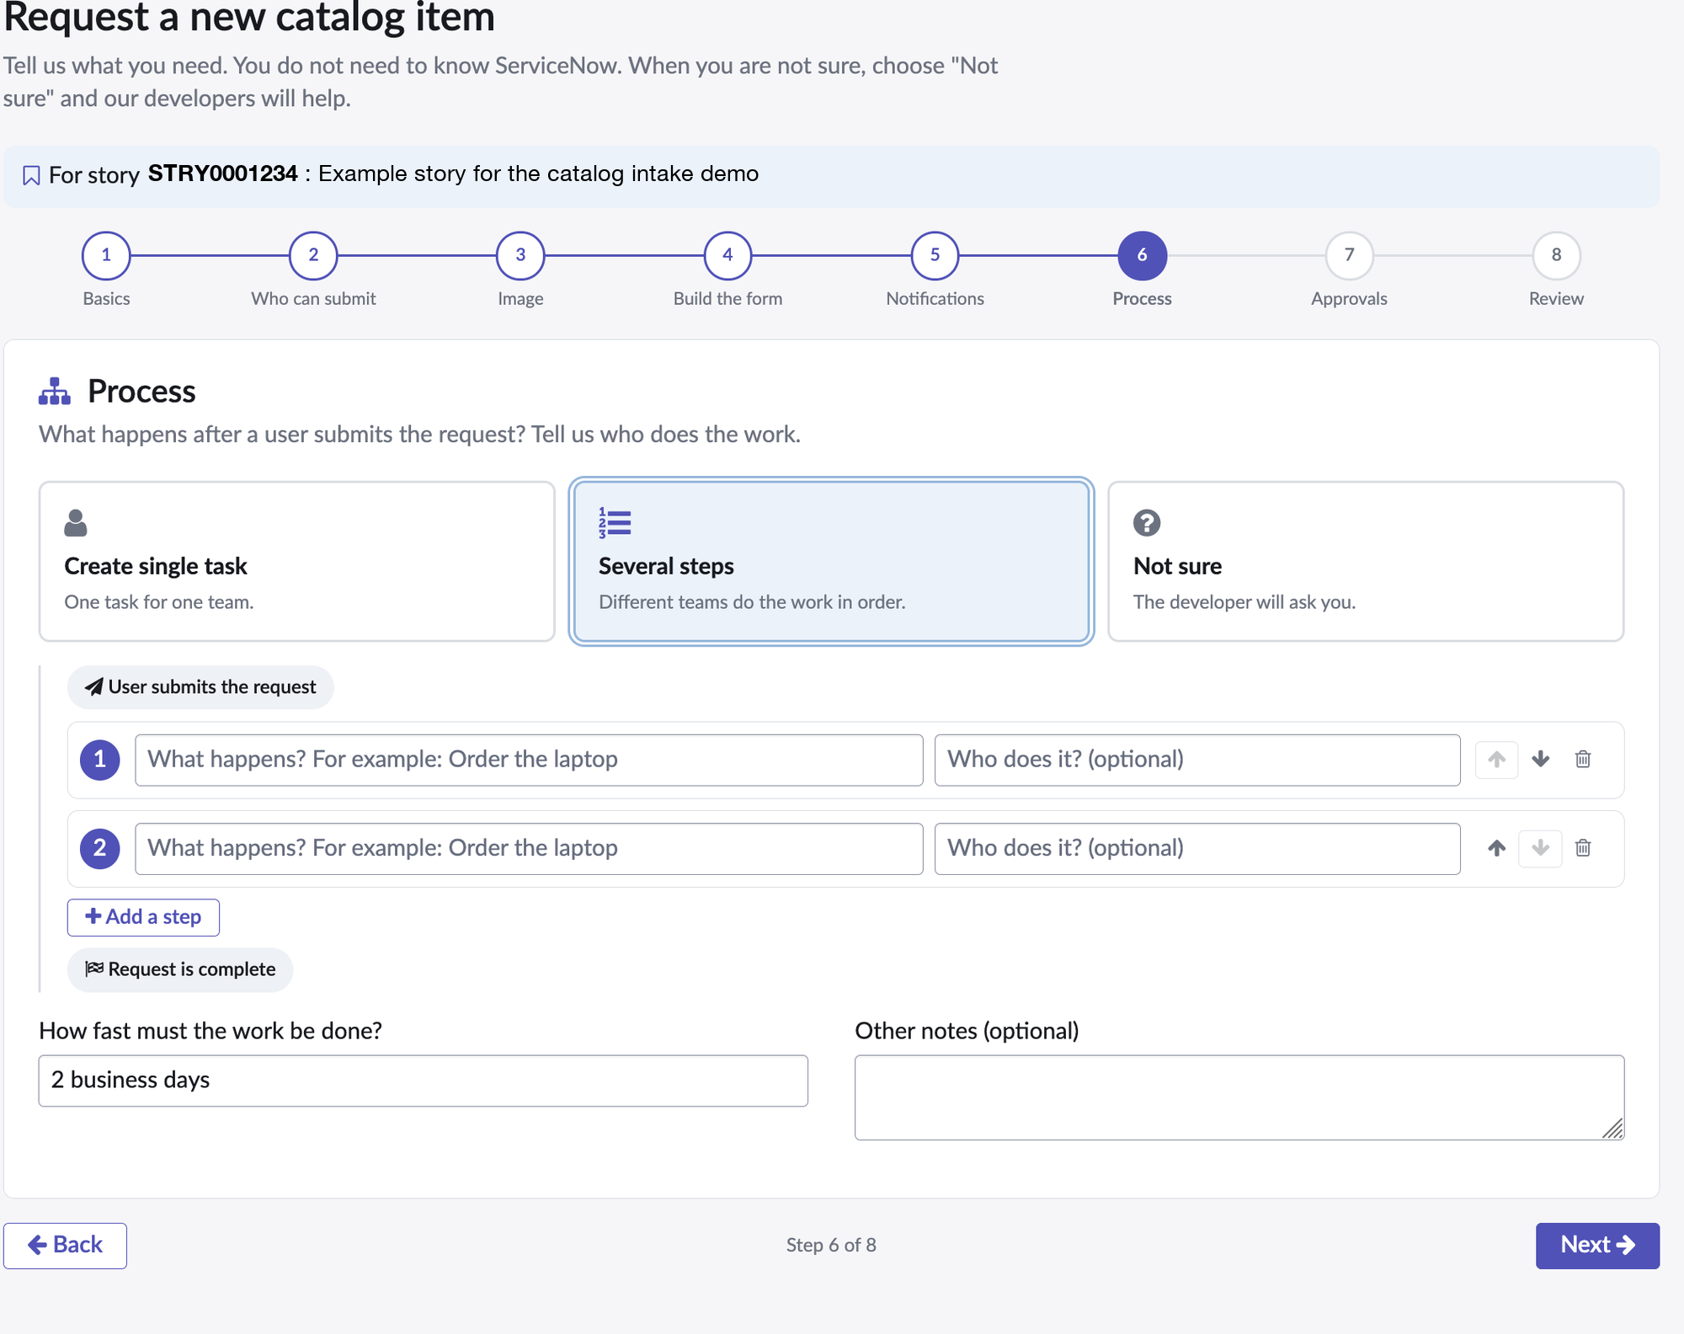The image size is (1684, 1334).
Task: Go to step 1 Basics
Action: tap(106, 255)
